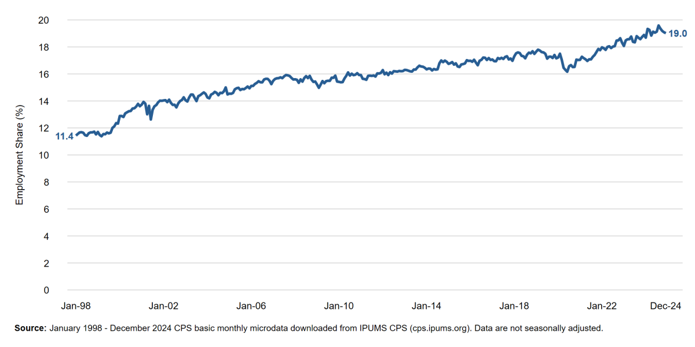Click the Jan-06 x-axis label
Viewport: 695px width, 347px height.
pyautogui.click(x=251, y=306)
